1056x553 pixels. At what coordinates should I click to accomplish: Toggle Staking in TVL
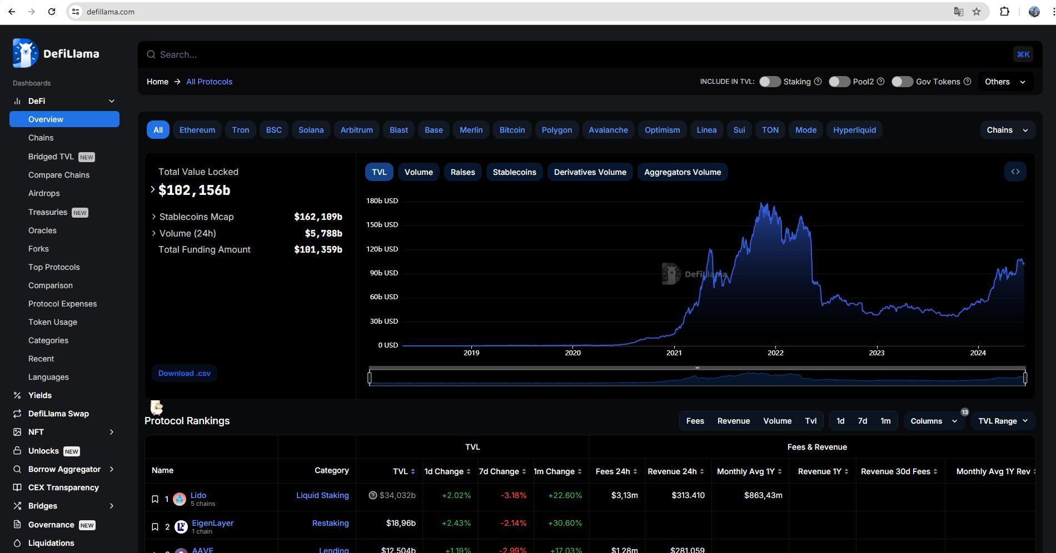[770, 82]
